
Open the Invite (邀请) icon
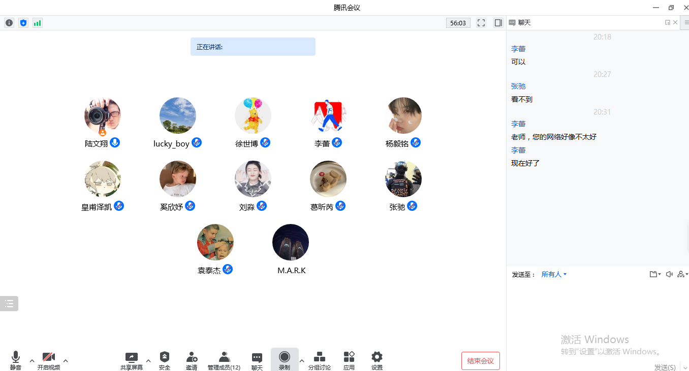click(192, 360)
